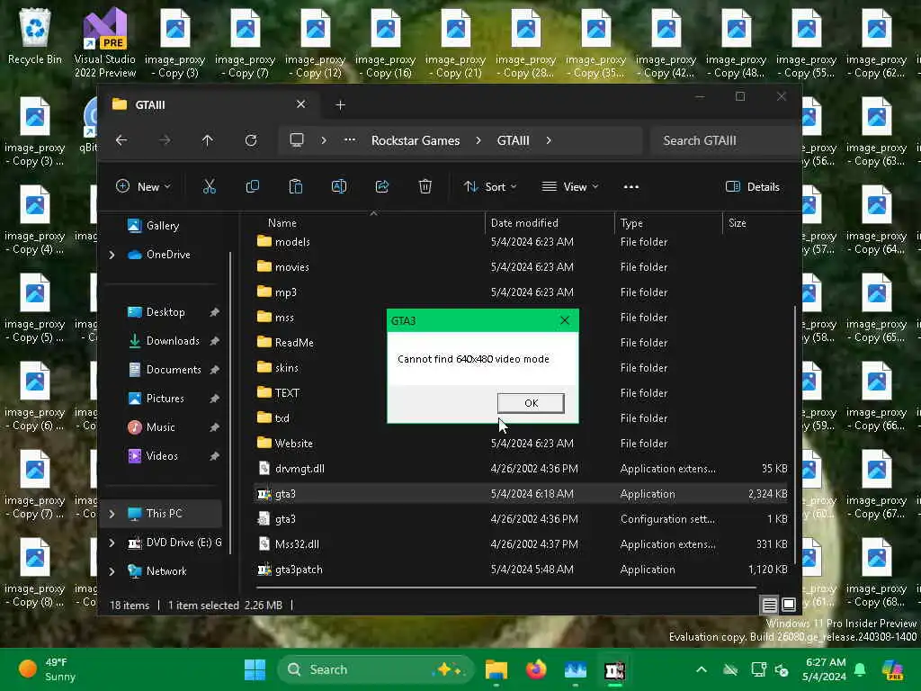Click the Search GTAIII field
921x691 pixels.
(x=726, y=140)
